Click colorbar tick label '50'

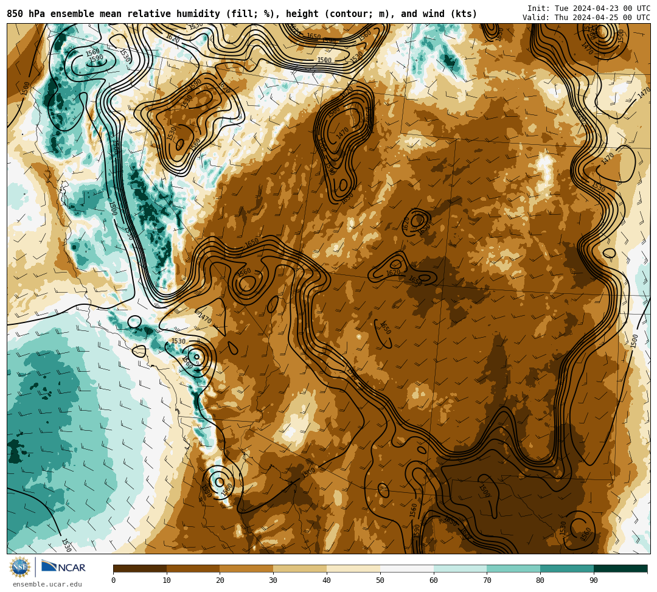coord(380,580)
